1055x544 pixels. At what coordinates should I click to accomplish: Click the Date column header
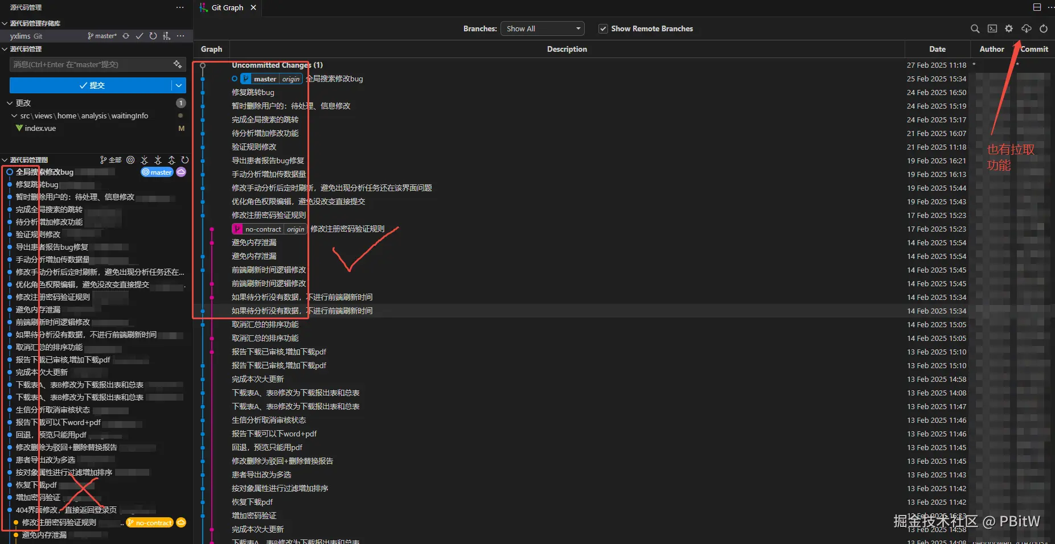click(x=937, y=49)
